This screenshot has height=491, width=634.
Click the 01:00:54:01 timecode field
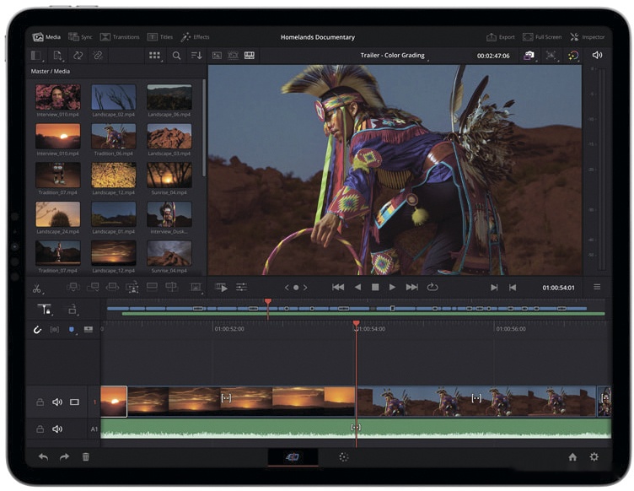coord(558,288)
